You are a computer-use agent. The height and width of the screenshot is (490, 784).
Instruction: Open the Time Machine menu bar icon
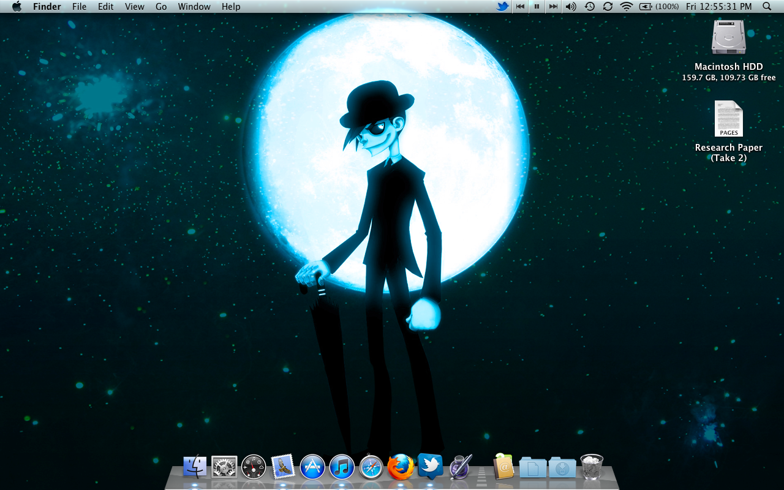589,6
